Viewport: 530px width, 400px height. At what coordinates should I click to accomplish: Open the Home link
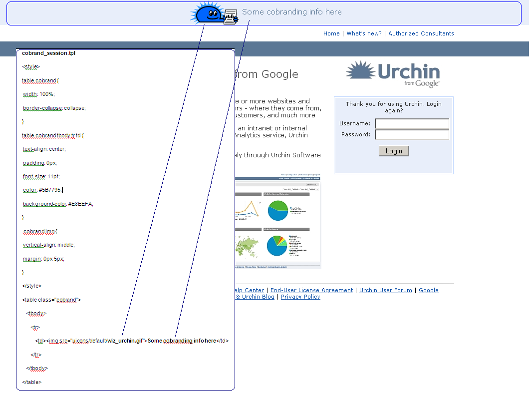pos(331,33)
